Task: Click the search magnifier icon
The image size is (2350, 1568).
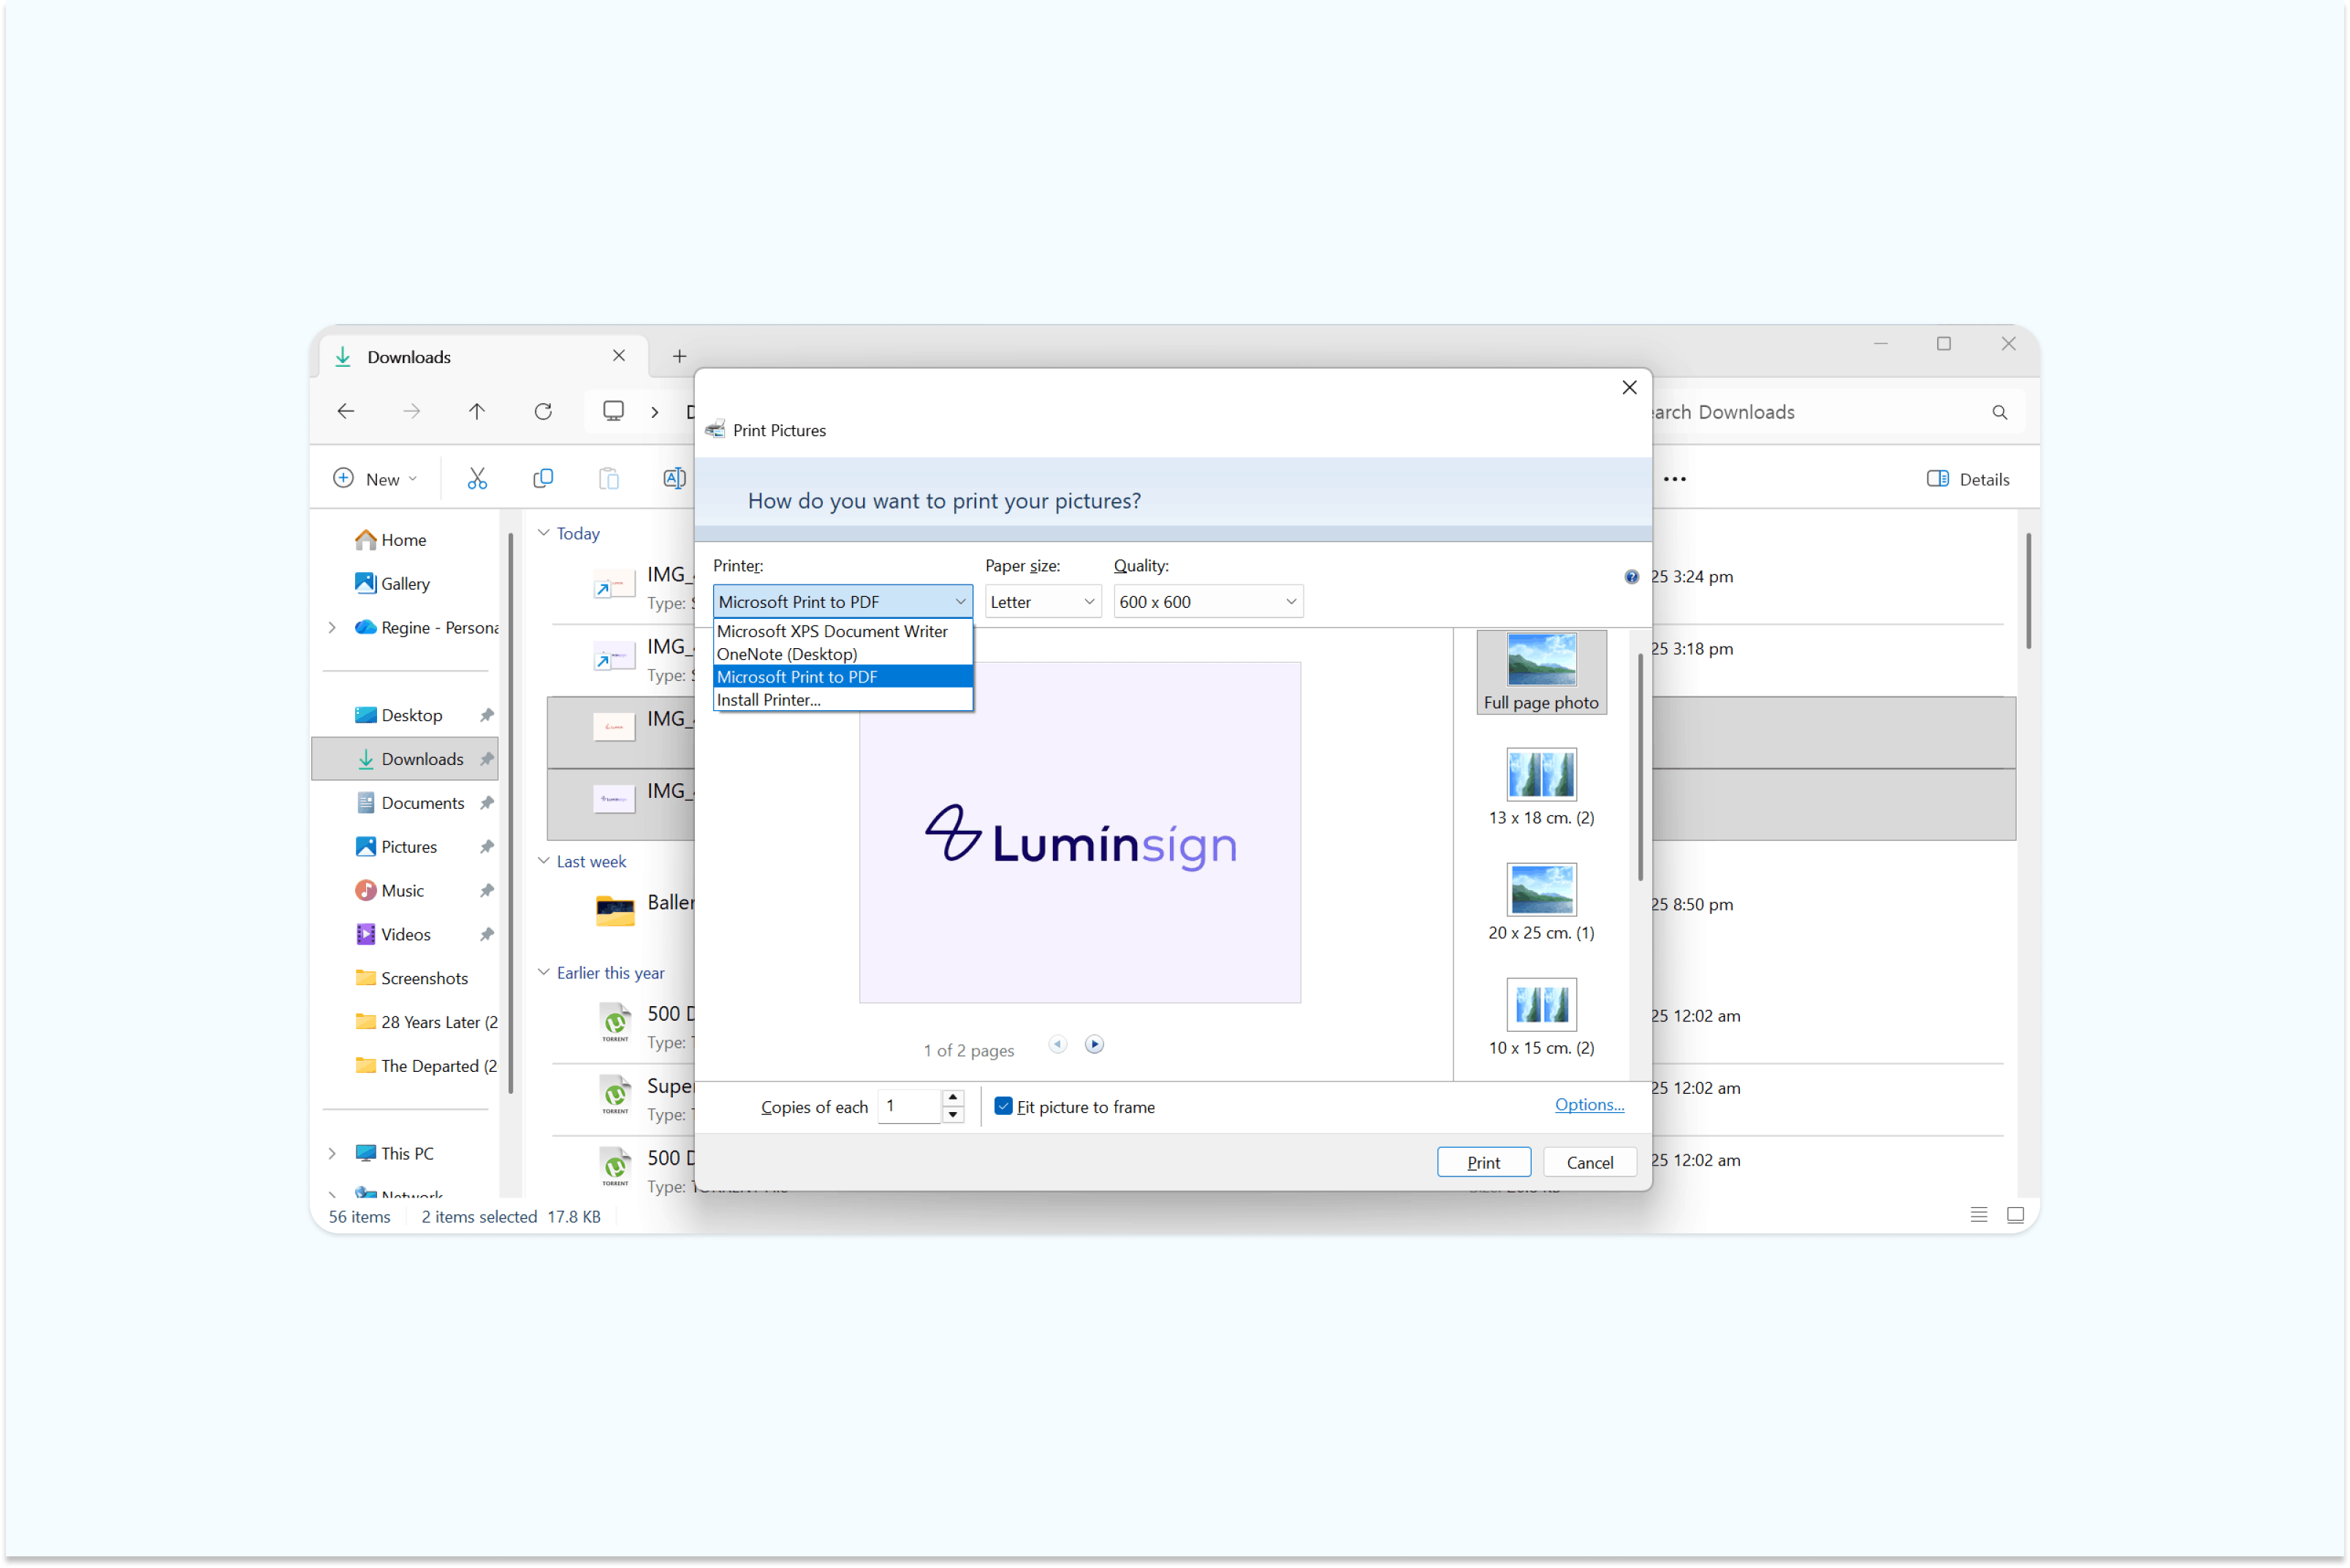Action: pos(1999,412)
